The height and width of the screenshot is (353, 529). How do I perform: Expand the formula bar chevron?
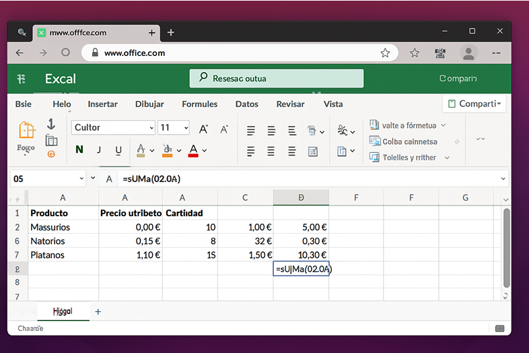pos(503,179)
